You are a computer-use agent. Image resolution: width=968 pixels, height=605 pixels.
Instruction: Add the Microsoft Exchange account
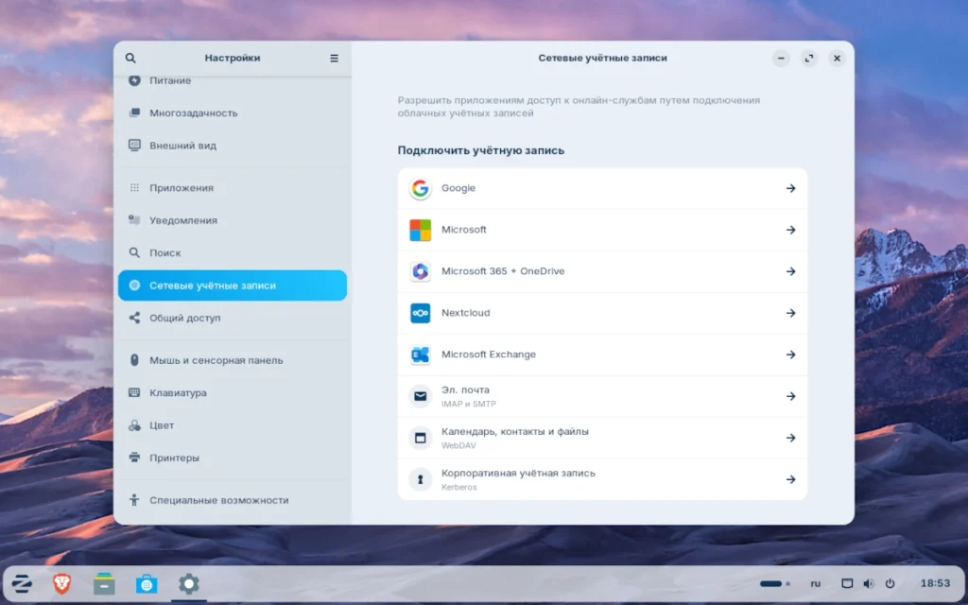[602, 354]
